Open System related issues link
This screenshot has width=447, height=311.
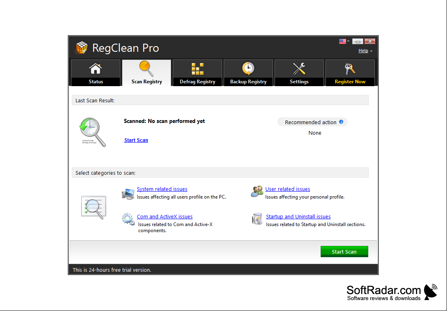(x=162, y=189)
